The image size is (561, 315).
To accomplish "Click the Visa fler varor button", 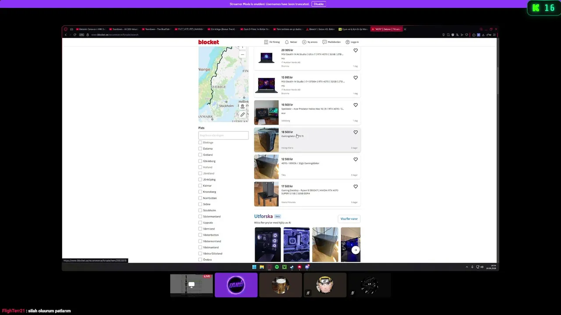I will point(349,219).
